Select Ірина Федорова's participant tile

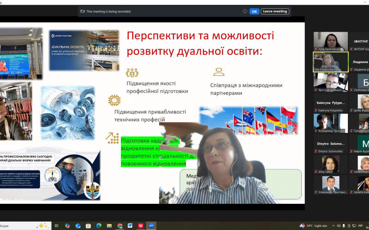[x=359, y=103]
